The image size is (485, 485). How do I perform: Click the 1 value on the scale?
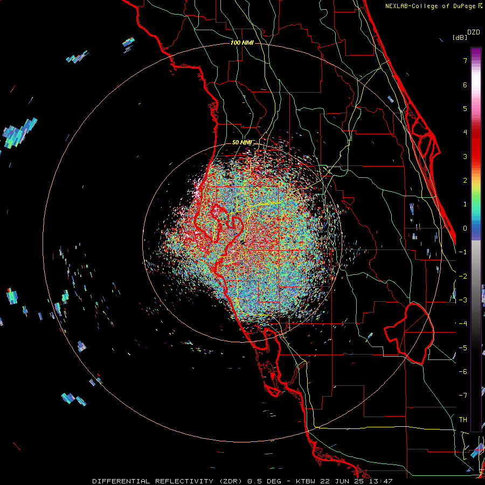(465, 204)
